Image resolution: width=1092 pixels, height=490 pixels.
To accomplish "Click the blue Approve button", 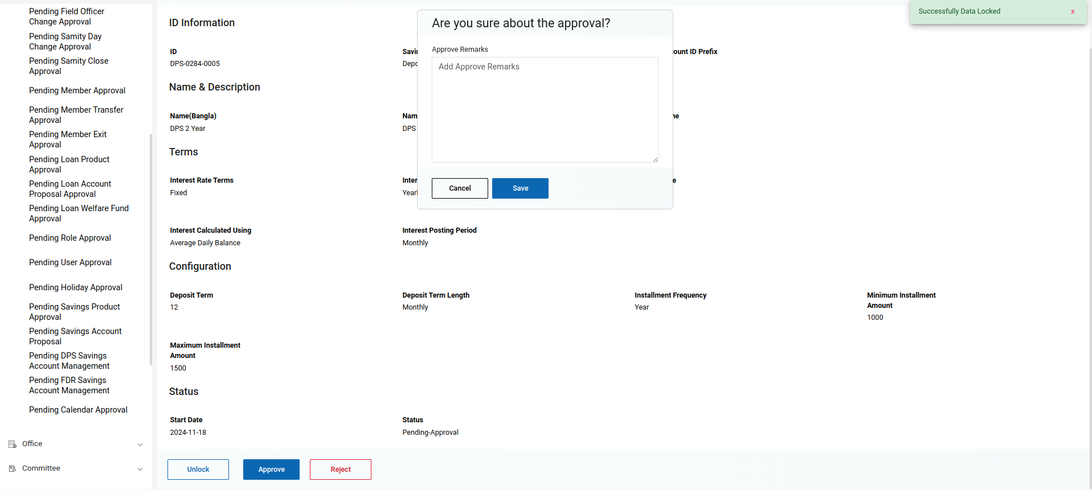I will [x=271, y=470].
